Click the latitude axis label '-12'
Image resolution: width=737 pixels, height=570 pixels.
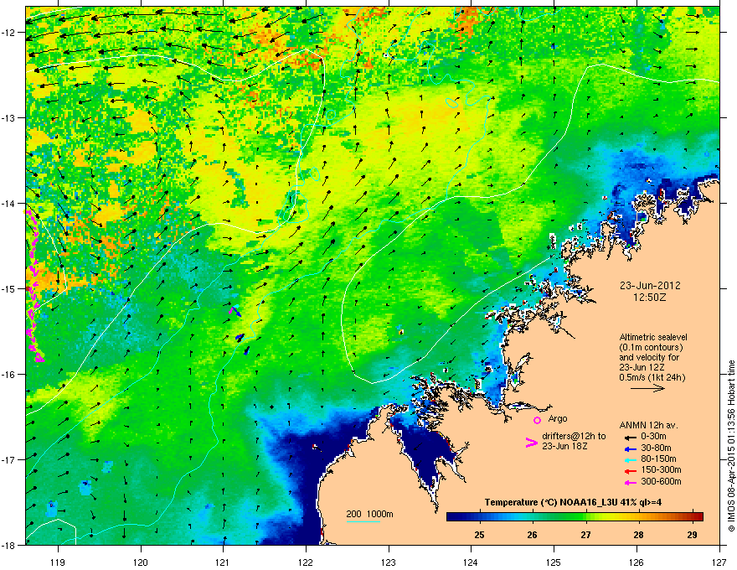point(9,33)
